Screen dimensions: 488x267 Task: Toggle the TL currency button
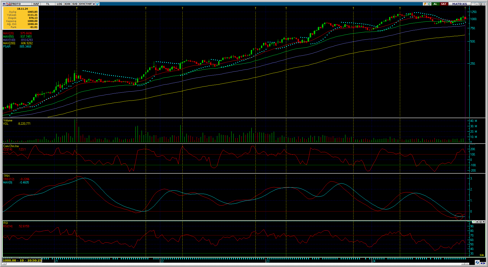click(x=48, y=4)
